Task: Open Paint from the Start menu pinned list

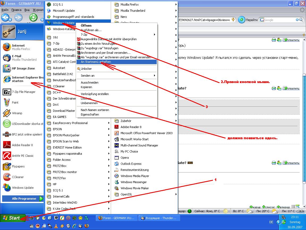Action: pos(22,102)
